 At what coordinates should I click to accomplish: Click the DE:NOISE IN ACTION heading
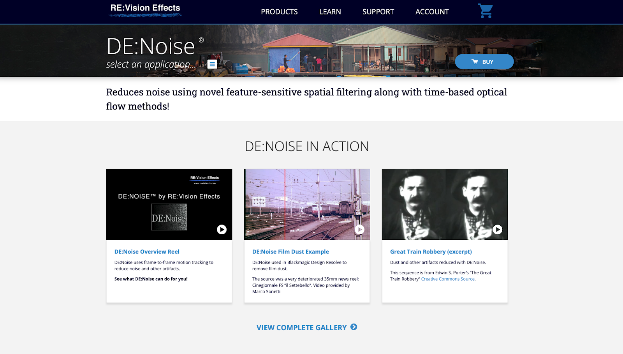point(307,146)
